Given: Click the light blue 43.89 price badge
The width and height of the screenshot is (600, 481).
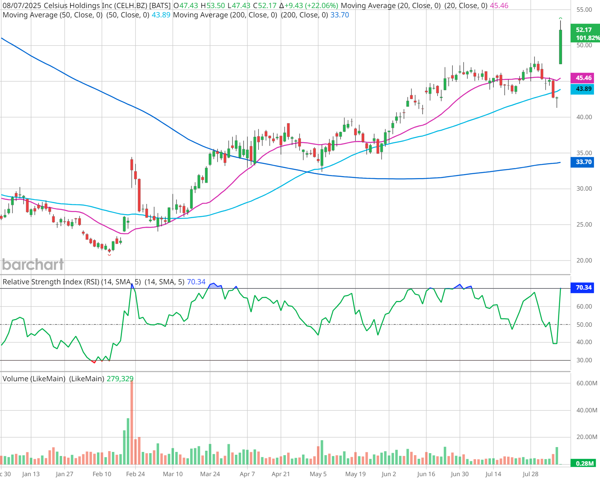Looking at the screenshot, I should (582, 89).
